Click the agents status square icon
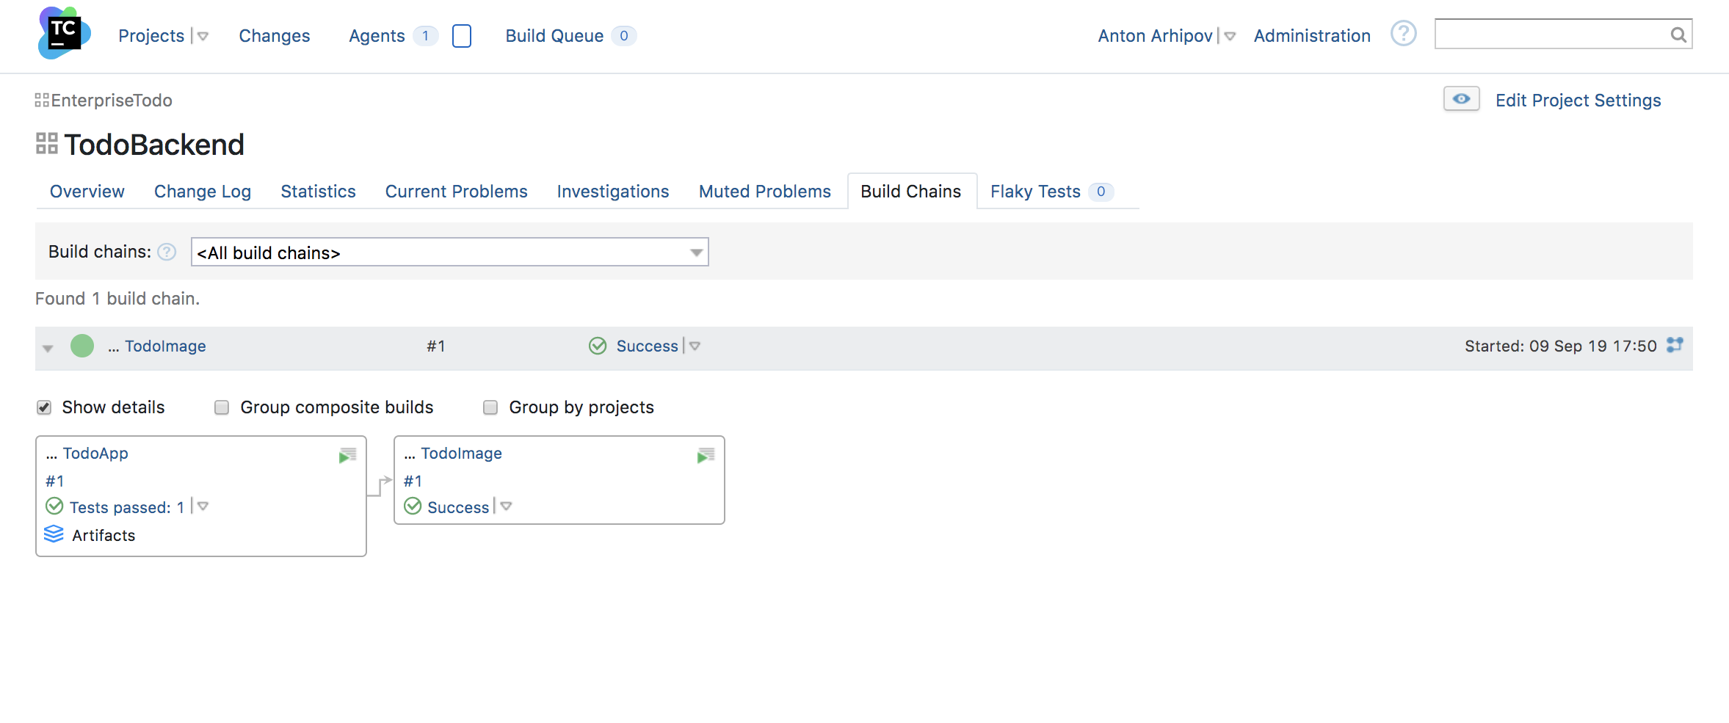 pyautogui.click(x=462, y=36)
